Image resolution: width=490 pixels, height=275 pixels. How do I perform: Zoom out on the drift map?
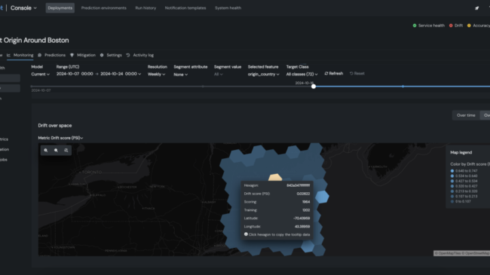point(56,150)
